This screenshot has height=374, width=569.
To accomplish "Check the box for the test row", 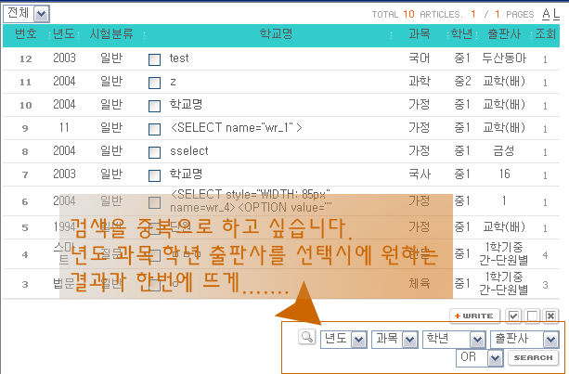I will click(x=155, y=59).
